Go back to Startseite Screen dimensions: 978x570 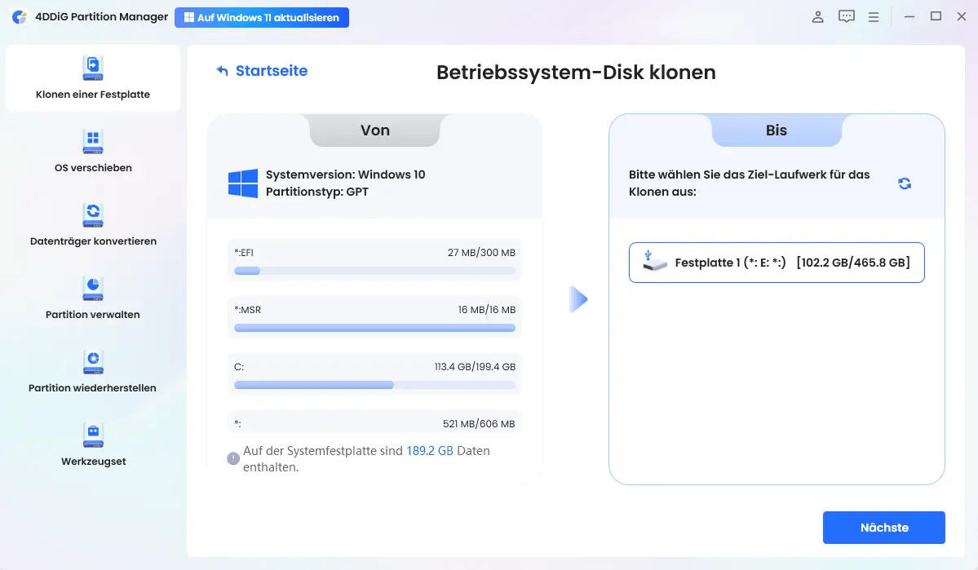tap(272, 71)
